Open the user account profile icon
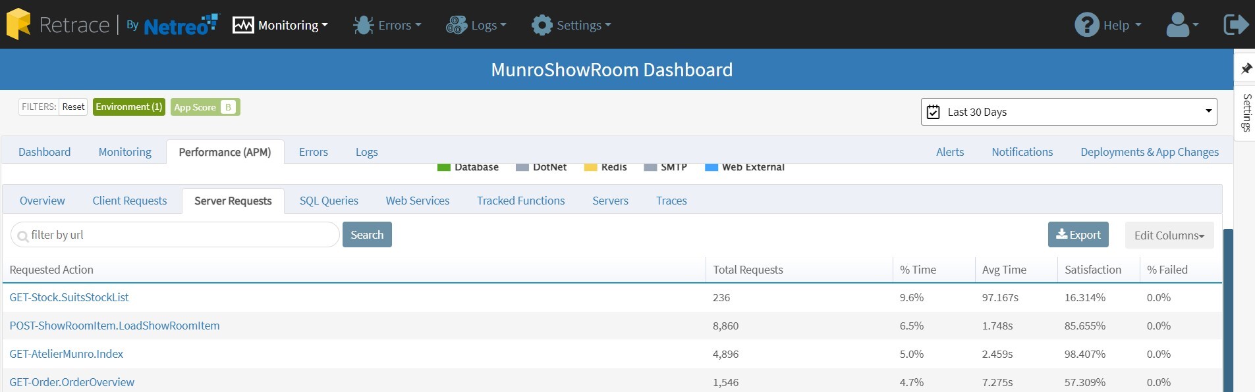The image size is (1255, 392). tap(1179, 25)
